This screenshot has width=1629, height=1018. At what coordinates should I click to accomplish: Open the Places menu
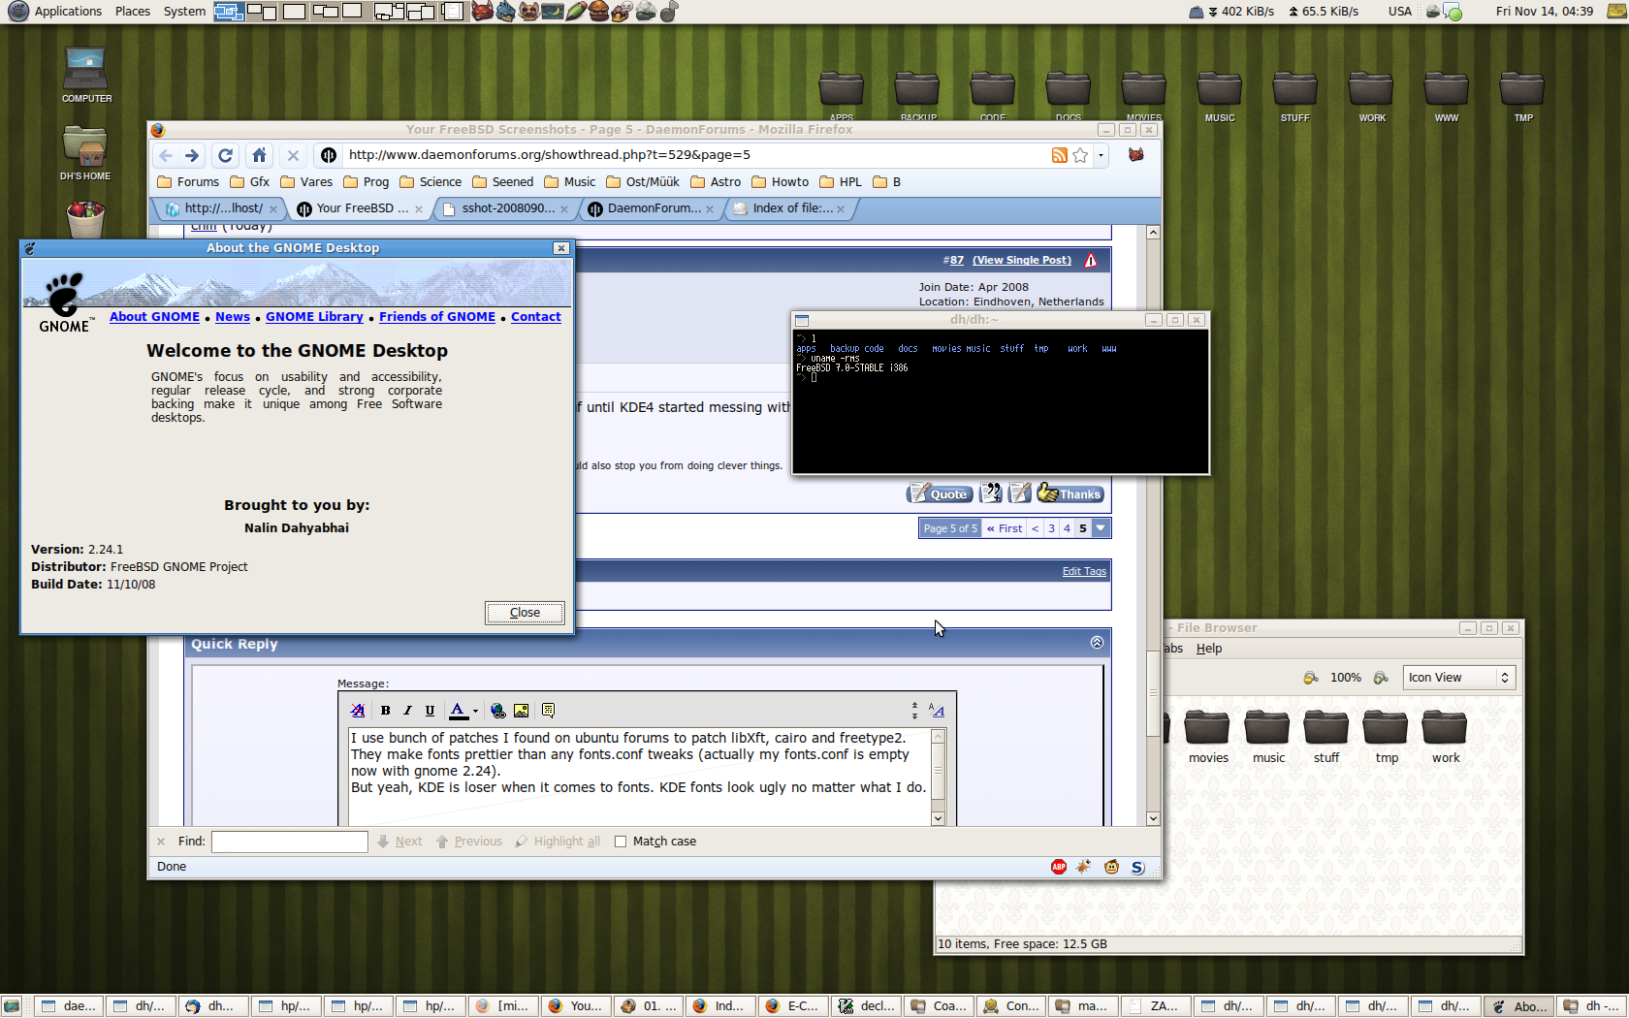pos(132,12)
